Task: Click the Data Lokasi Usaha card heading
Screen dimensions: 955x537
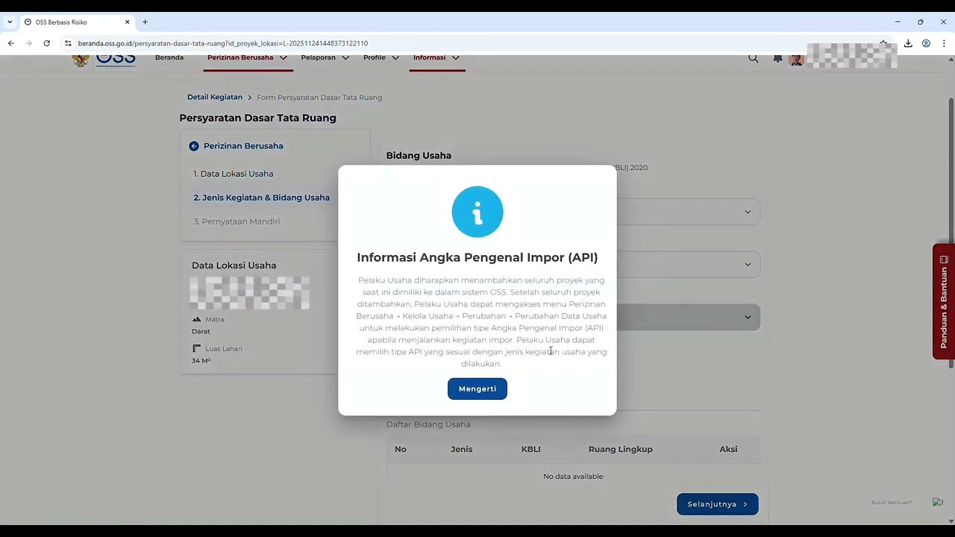Action: click(234, 266)
